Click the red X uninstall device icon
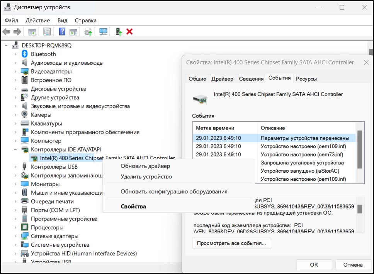374x274 pixels. click(129, 31)
